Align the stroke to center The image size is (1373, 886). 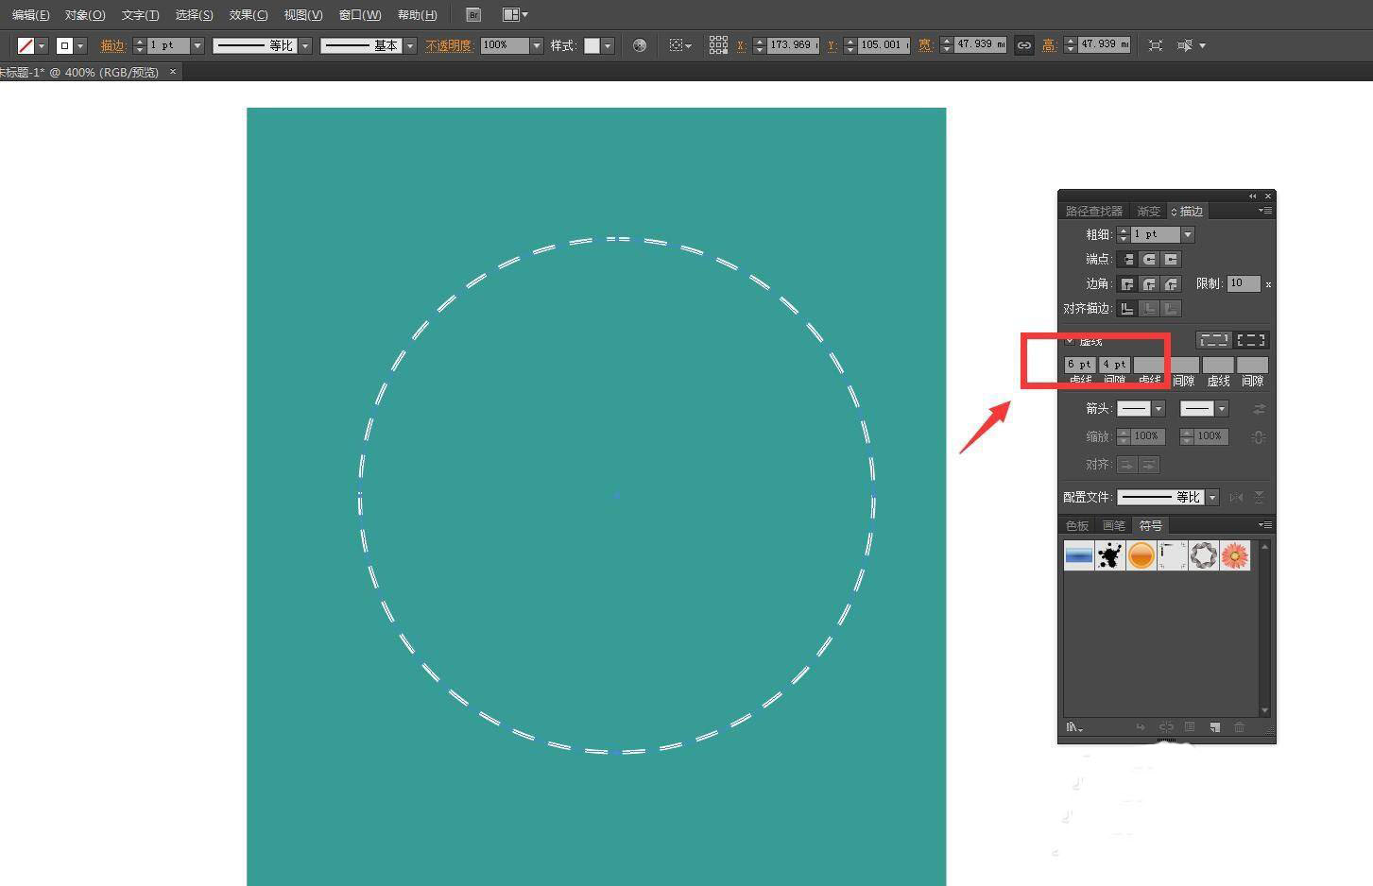[1127, 308]
